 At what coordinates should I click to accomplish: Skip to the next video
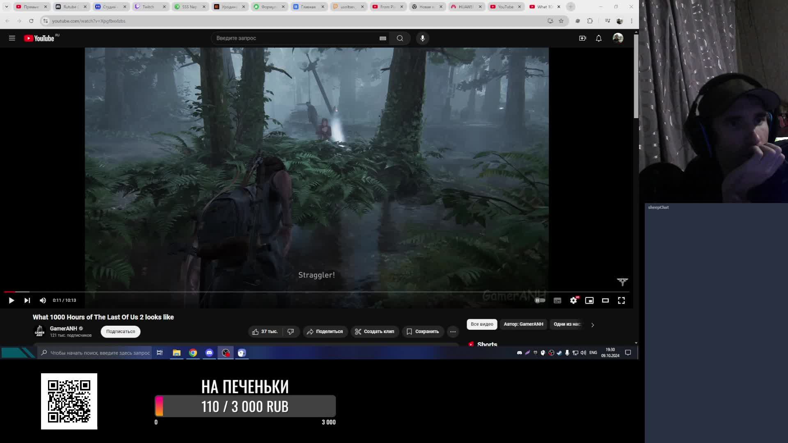(x=27, y=300)
